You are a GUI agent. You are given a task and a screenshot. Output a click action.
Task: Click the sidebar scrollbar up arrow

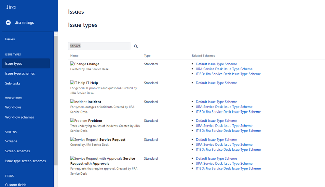[x=56, y=34]
